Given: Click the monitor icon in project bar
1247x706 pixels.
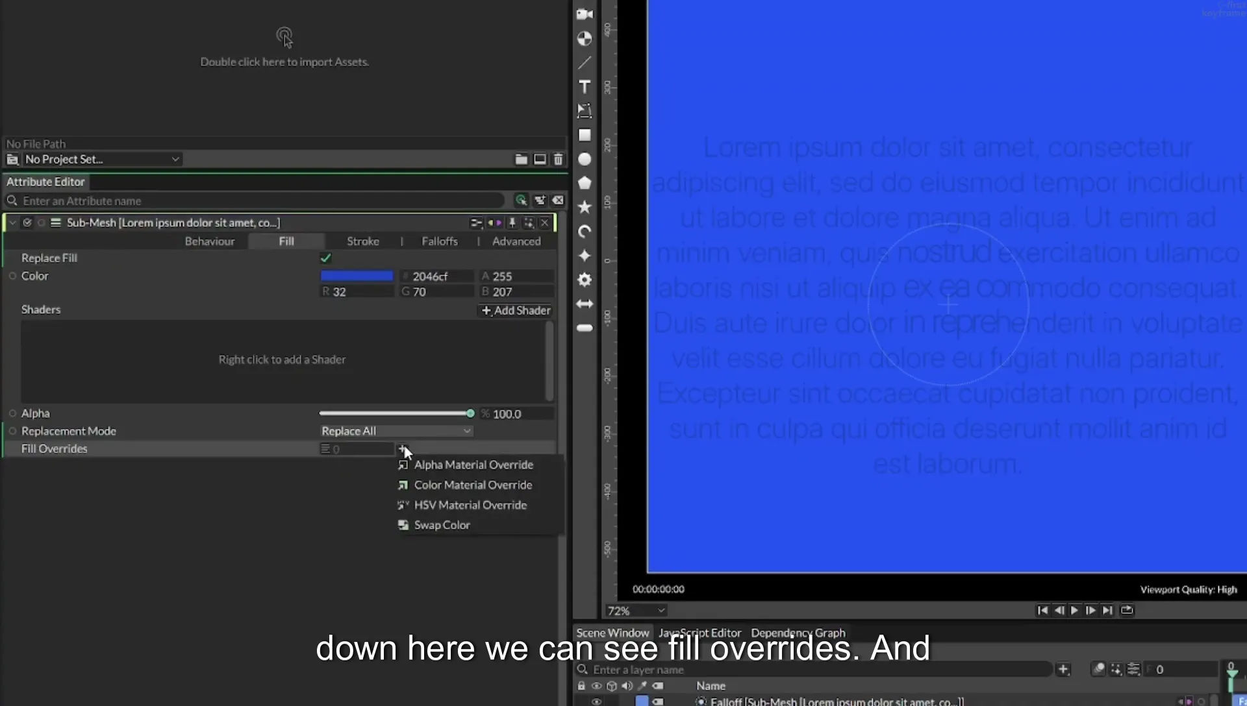Looking at the screenshot, I should 540,159.
